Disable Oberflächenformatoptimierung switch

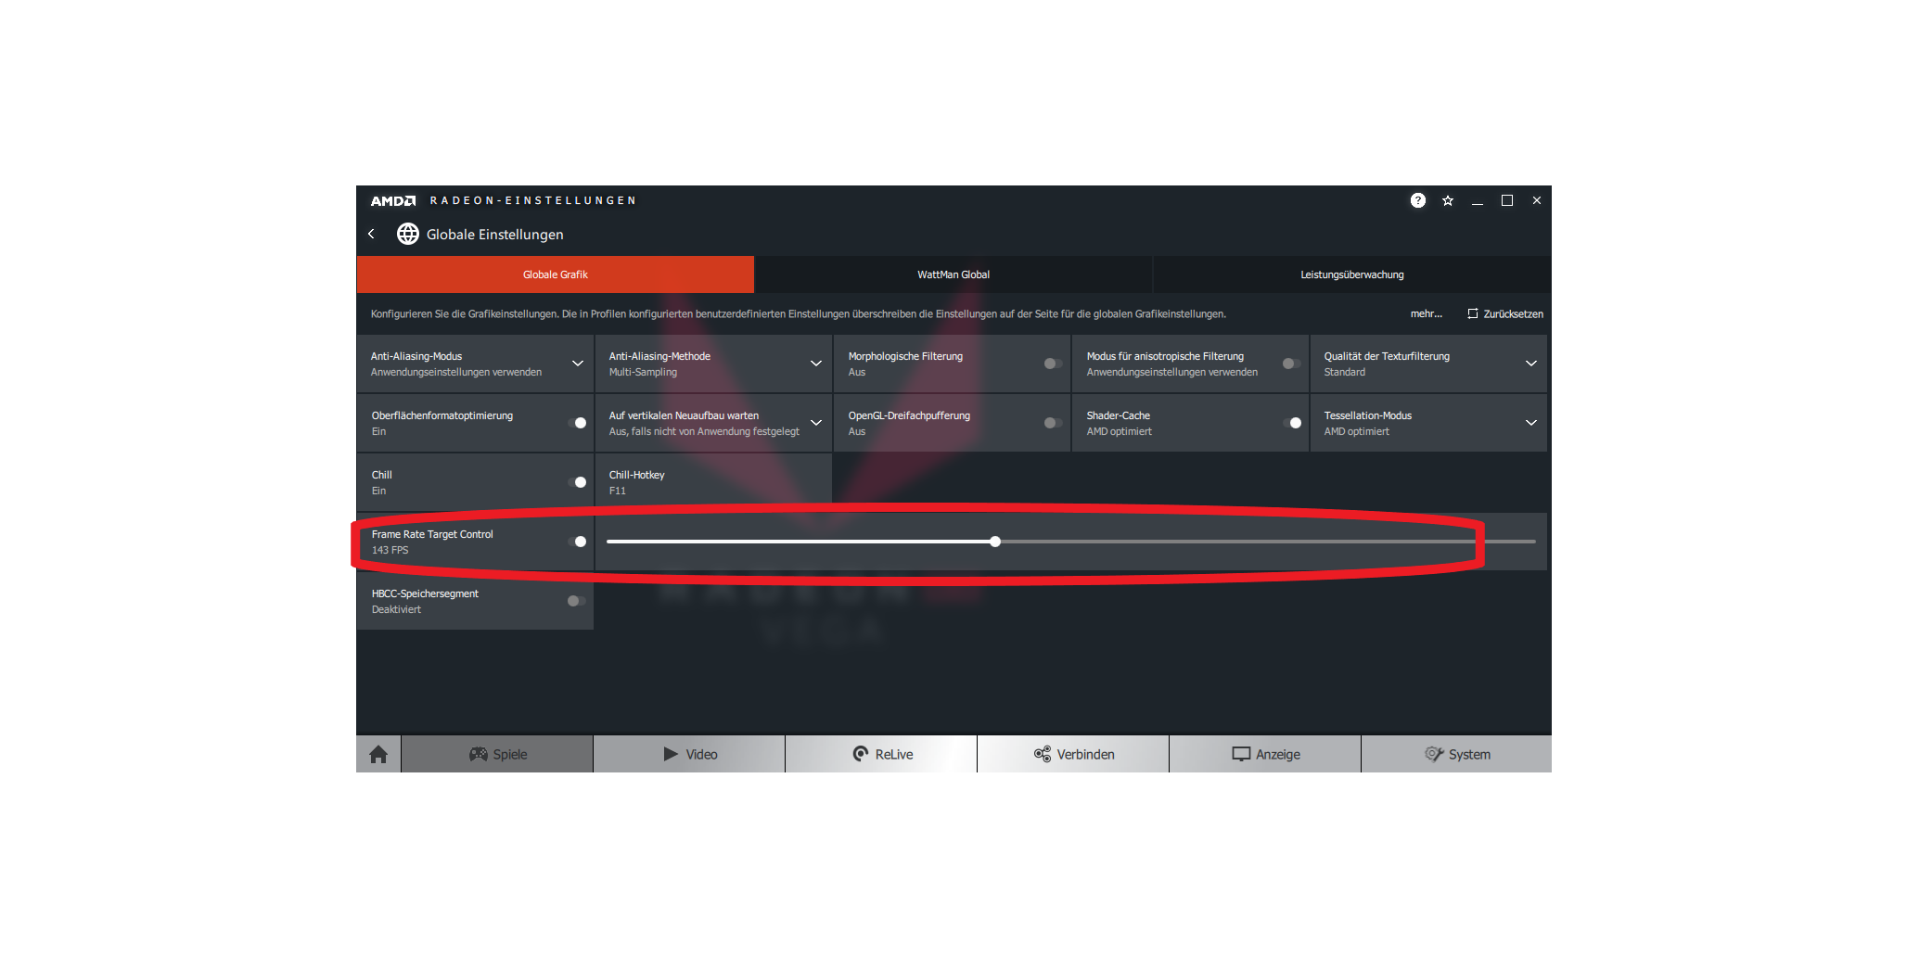tap(577, 423)
